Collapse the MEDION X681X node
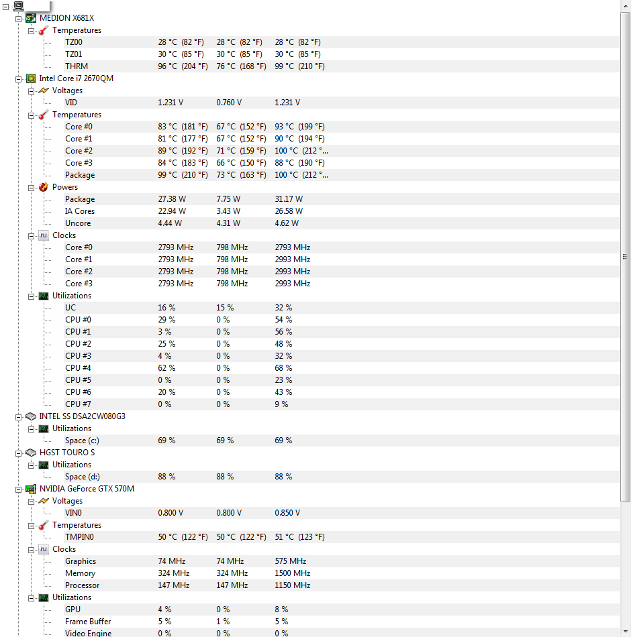This screenshot has height=637, width=631. coord(18,19)
